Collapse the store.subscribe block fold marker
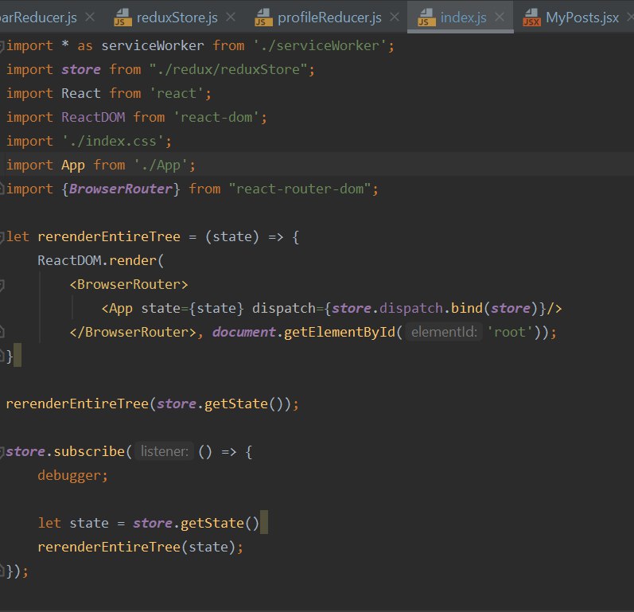The width and height of the screenshot is (634, 612). point(2,451)
